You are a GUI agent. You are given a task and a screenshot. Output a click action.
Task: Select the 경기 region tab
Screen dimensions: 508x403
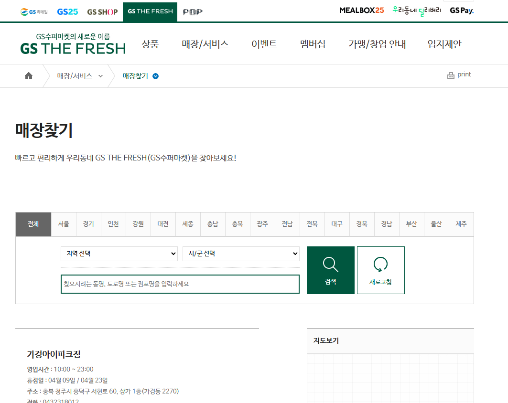88,224
